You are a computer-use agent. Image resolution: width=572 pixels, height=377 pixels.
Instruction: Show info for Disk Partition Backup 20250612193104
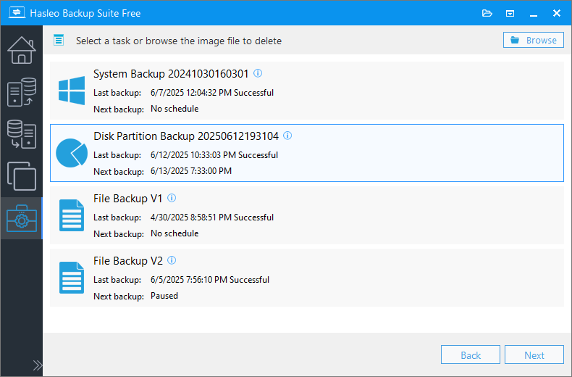point(287,136)
